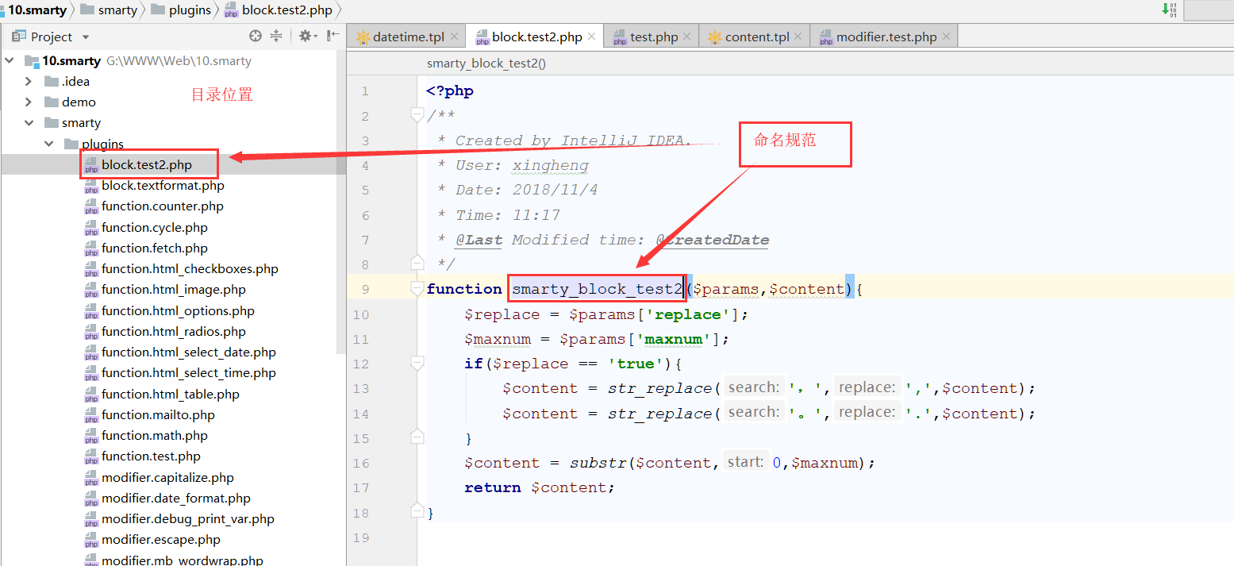The height and width of the screenshot is (566, 1234).
Task: Collapse the 10.smarty root node
Action: [9, 60]
